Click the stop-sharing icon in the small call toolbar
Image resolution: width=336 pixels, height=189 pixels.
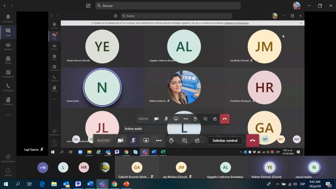(x=176, y=119)
